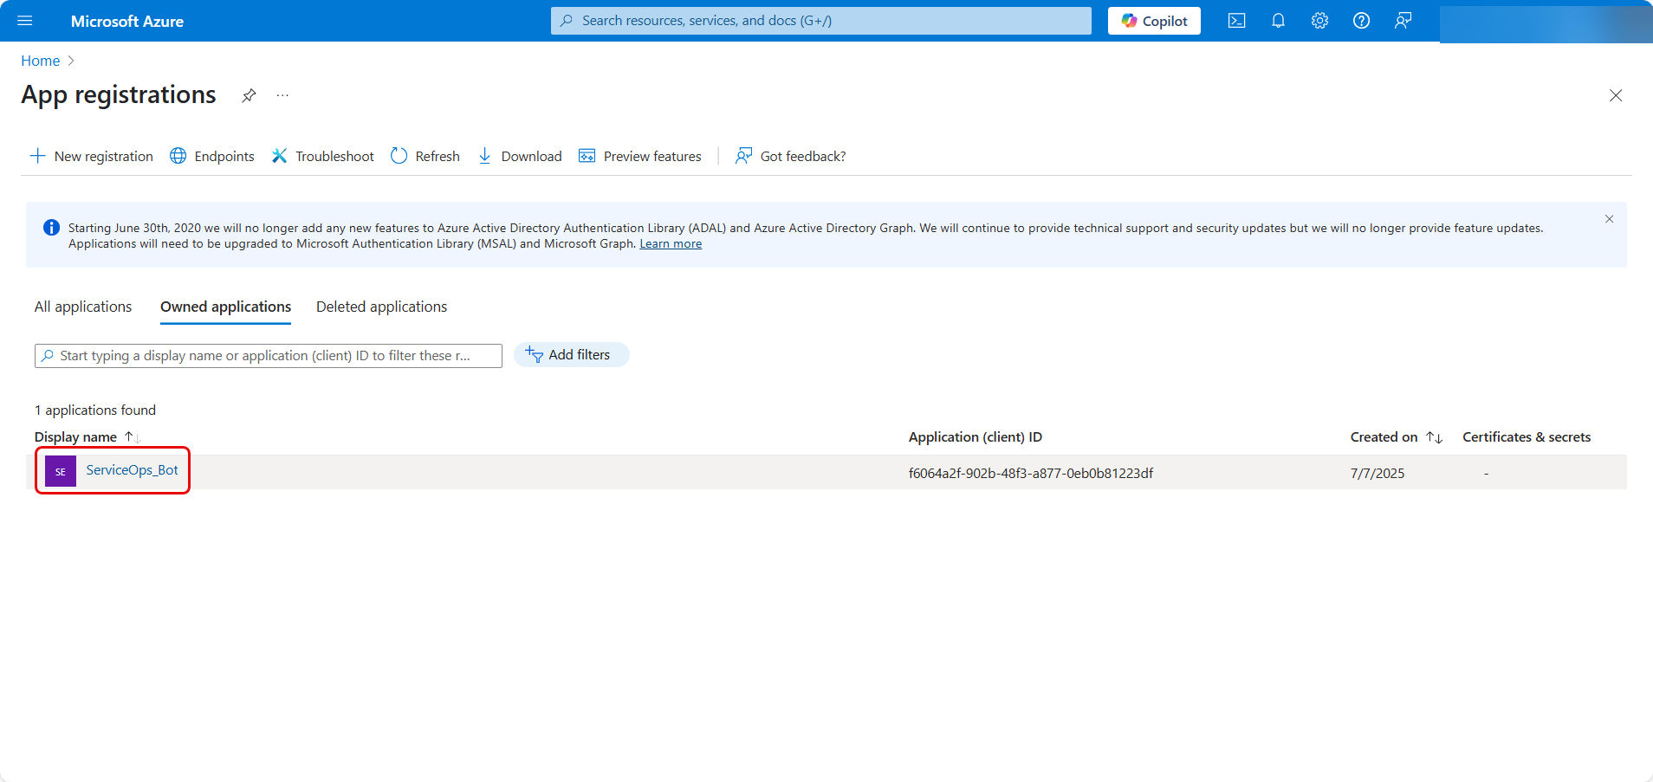The width and height of the screenshot is (1653, 782).
Task: Open portal settings gear icon
Action: pyautogui.click(x=1319, y=21)
